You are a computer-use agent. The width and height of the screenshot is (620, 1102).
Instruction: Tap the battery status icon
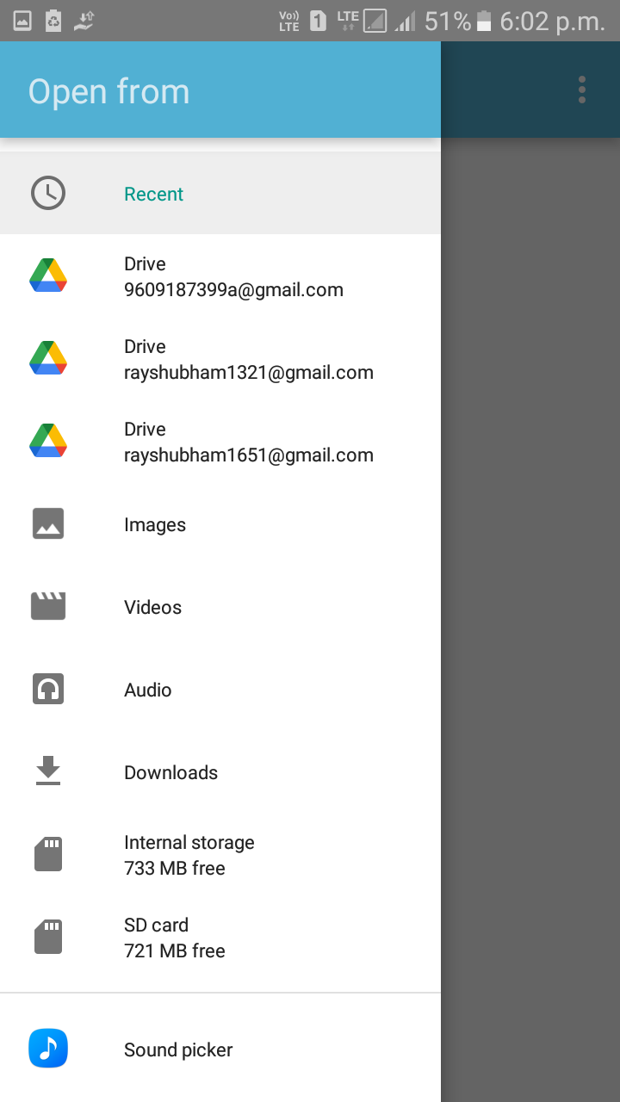[x=485, y=21]
